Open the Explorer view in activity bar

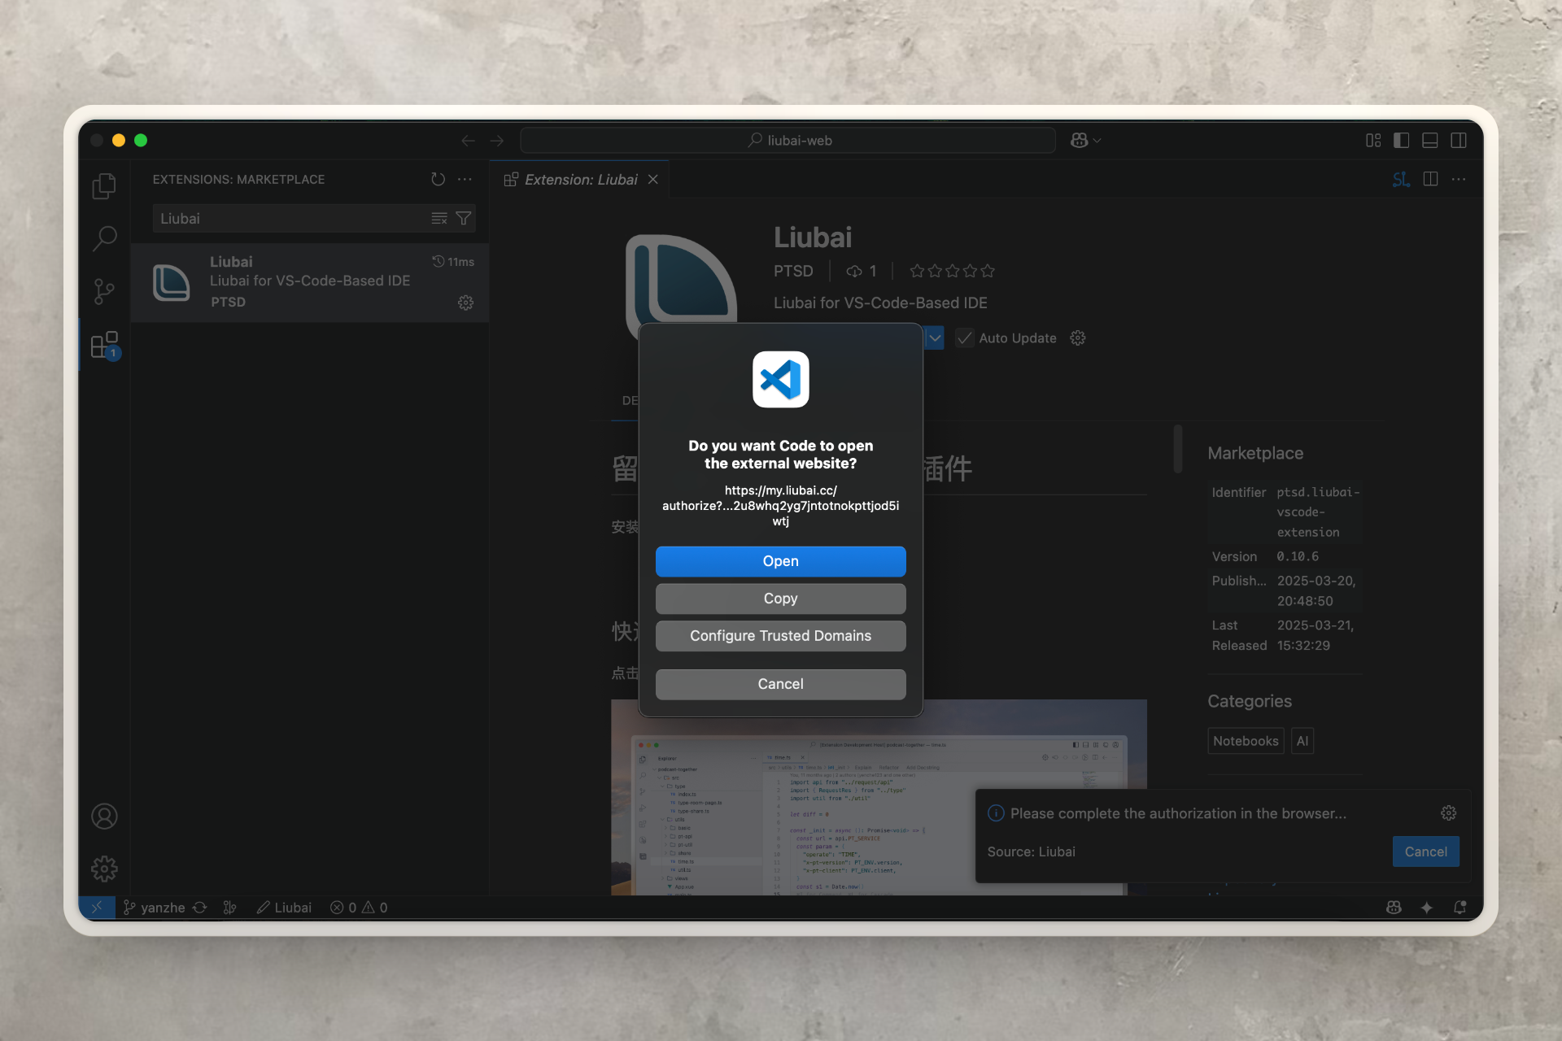(x=104, y=186)
